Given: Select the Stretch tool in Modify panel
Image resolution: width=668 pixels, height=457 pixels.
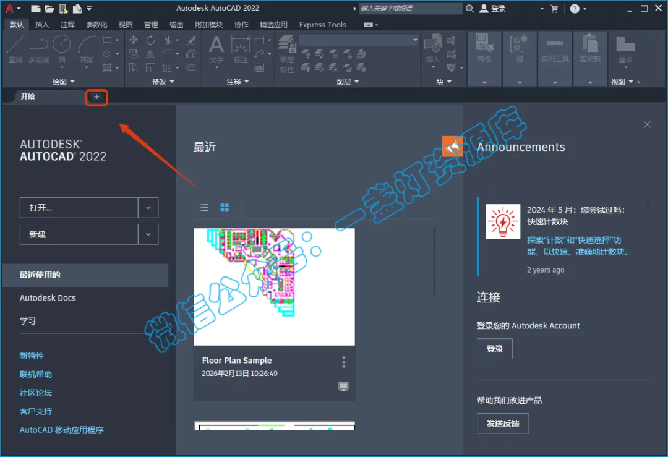Looking at the screenshot, I should (x=134, y=68).
